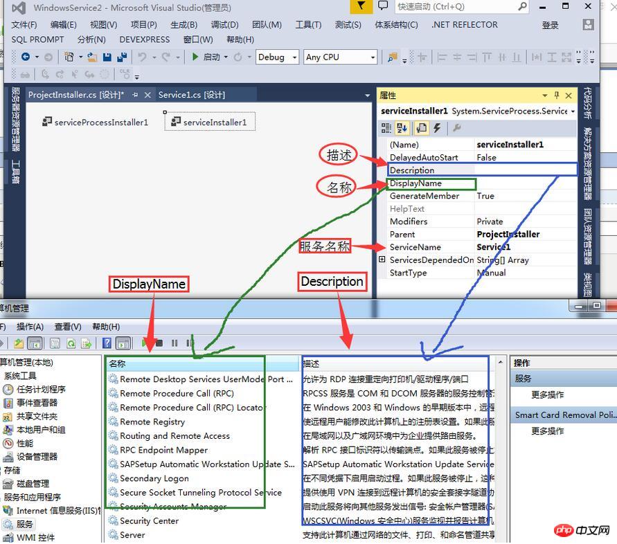The image size is (617, 544).
Task: Open the 调试(D) debug menu
Action: [x=224, y=25]
